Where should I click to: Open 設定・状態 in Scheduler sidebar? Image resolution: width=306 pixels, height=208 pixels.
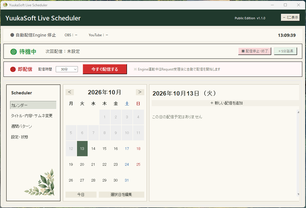coord(20,137)
